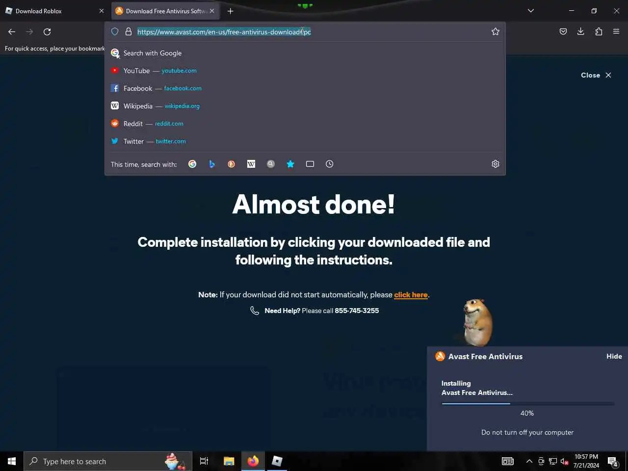Open the clock showing 10:57 PM
The width and height of the screenshot is (628, 471).
[x=586, y=461]
